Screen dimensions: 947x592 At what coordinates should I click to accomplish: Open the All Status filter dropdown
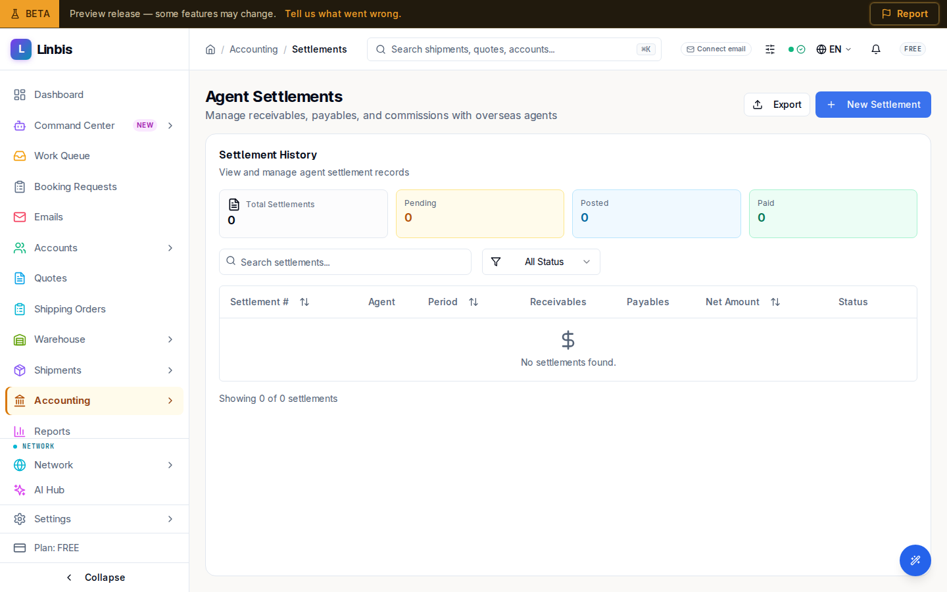(541, 262)
